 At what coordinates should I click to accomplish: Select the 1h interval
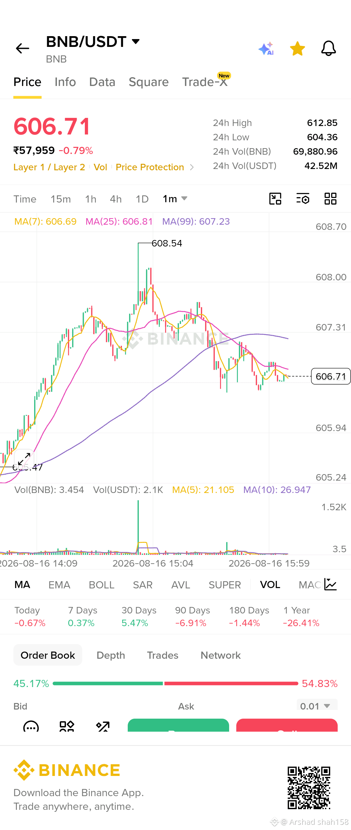[91, 199]
